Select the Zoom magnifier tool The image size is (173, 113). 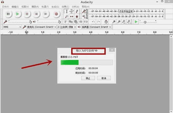click(67, 16)
